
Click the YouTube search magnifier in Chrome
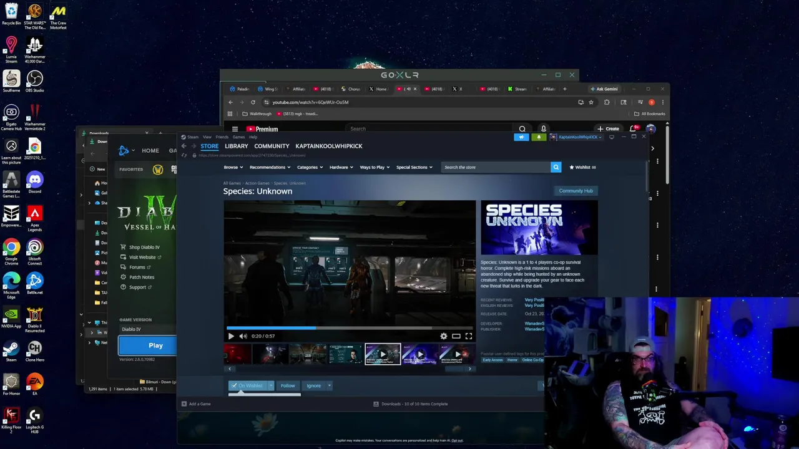[x=522, y=129]
